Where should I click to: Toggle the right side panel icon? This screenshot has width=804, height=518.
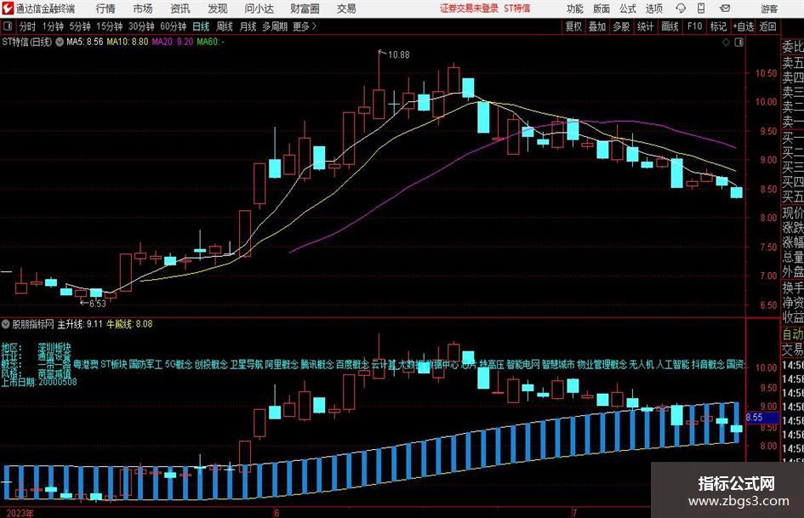point(738,43)
